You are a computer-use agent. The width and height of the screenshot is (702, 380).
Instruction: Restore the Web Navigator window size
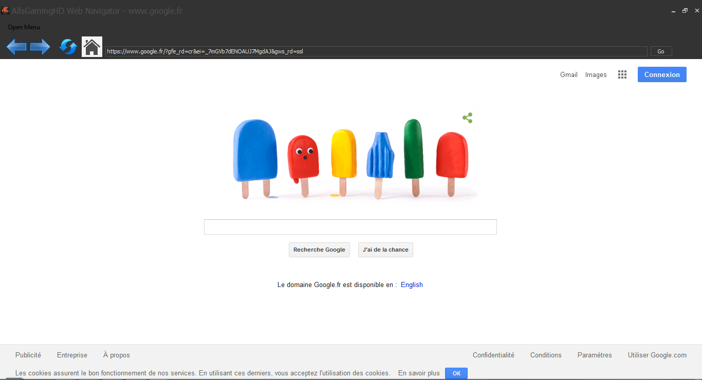coord(685,11)
